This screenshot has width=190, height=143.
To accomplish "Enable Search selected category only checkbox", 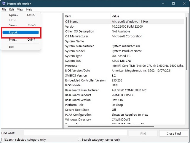I will [3, 139].
